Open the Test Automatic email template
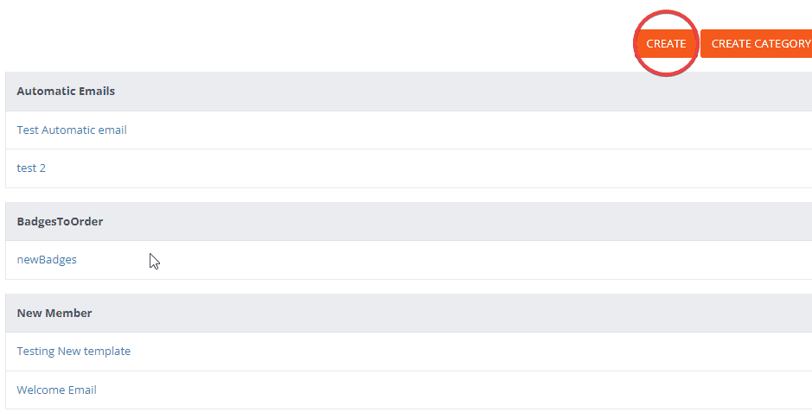 [x=72, y=130]
